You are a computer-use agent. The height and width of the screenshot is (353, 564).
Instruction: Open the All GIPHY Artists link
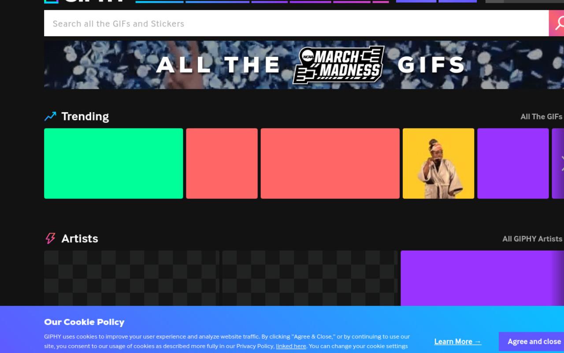pos(532,239)
